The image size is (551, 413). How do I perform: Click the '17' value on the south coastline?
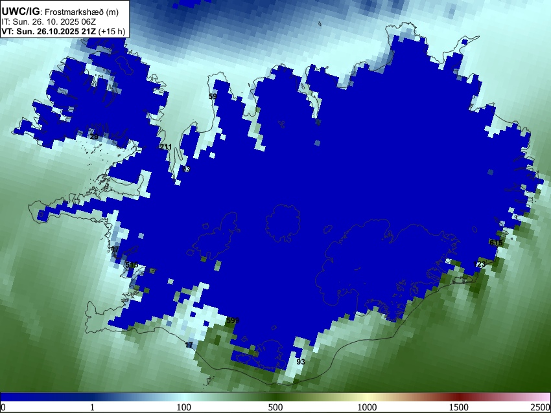189,345
